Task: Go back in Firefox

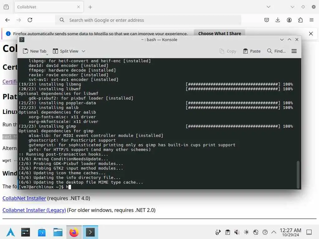Action: tap(7, 20)
